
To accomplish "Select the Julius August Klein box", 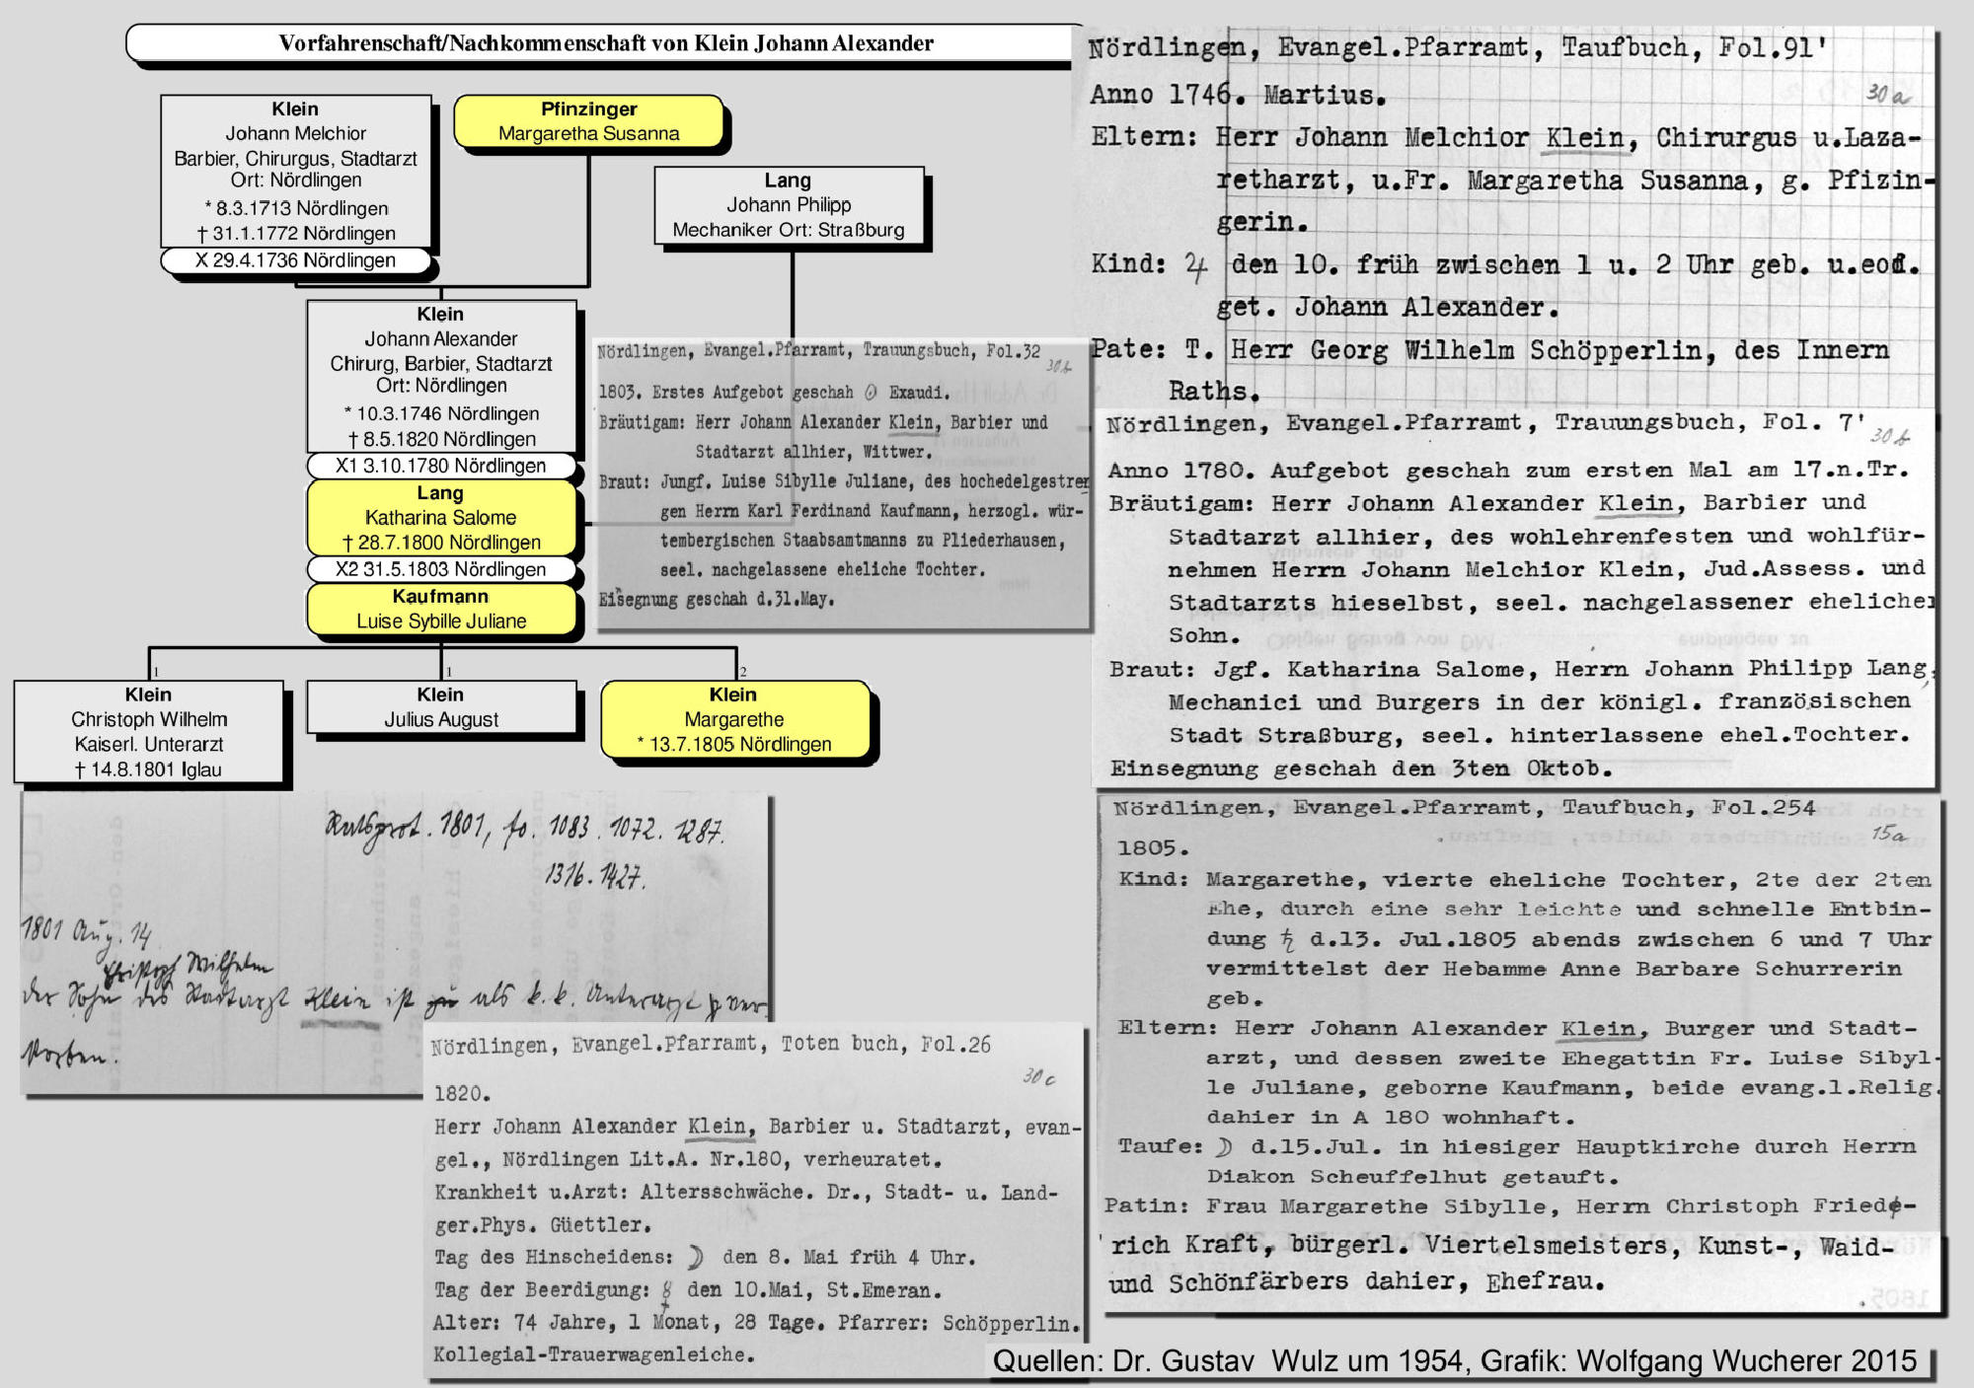I will [x=440, y=707].
